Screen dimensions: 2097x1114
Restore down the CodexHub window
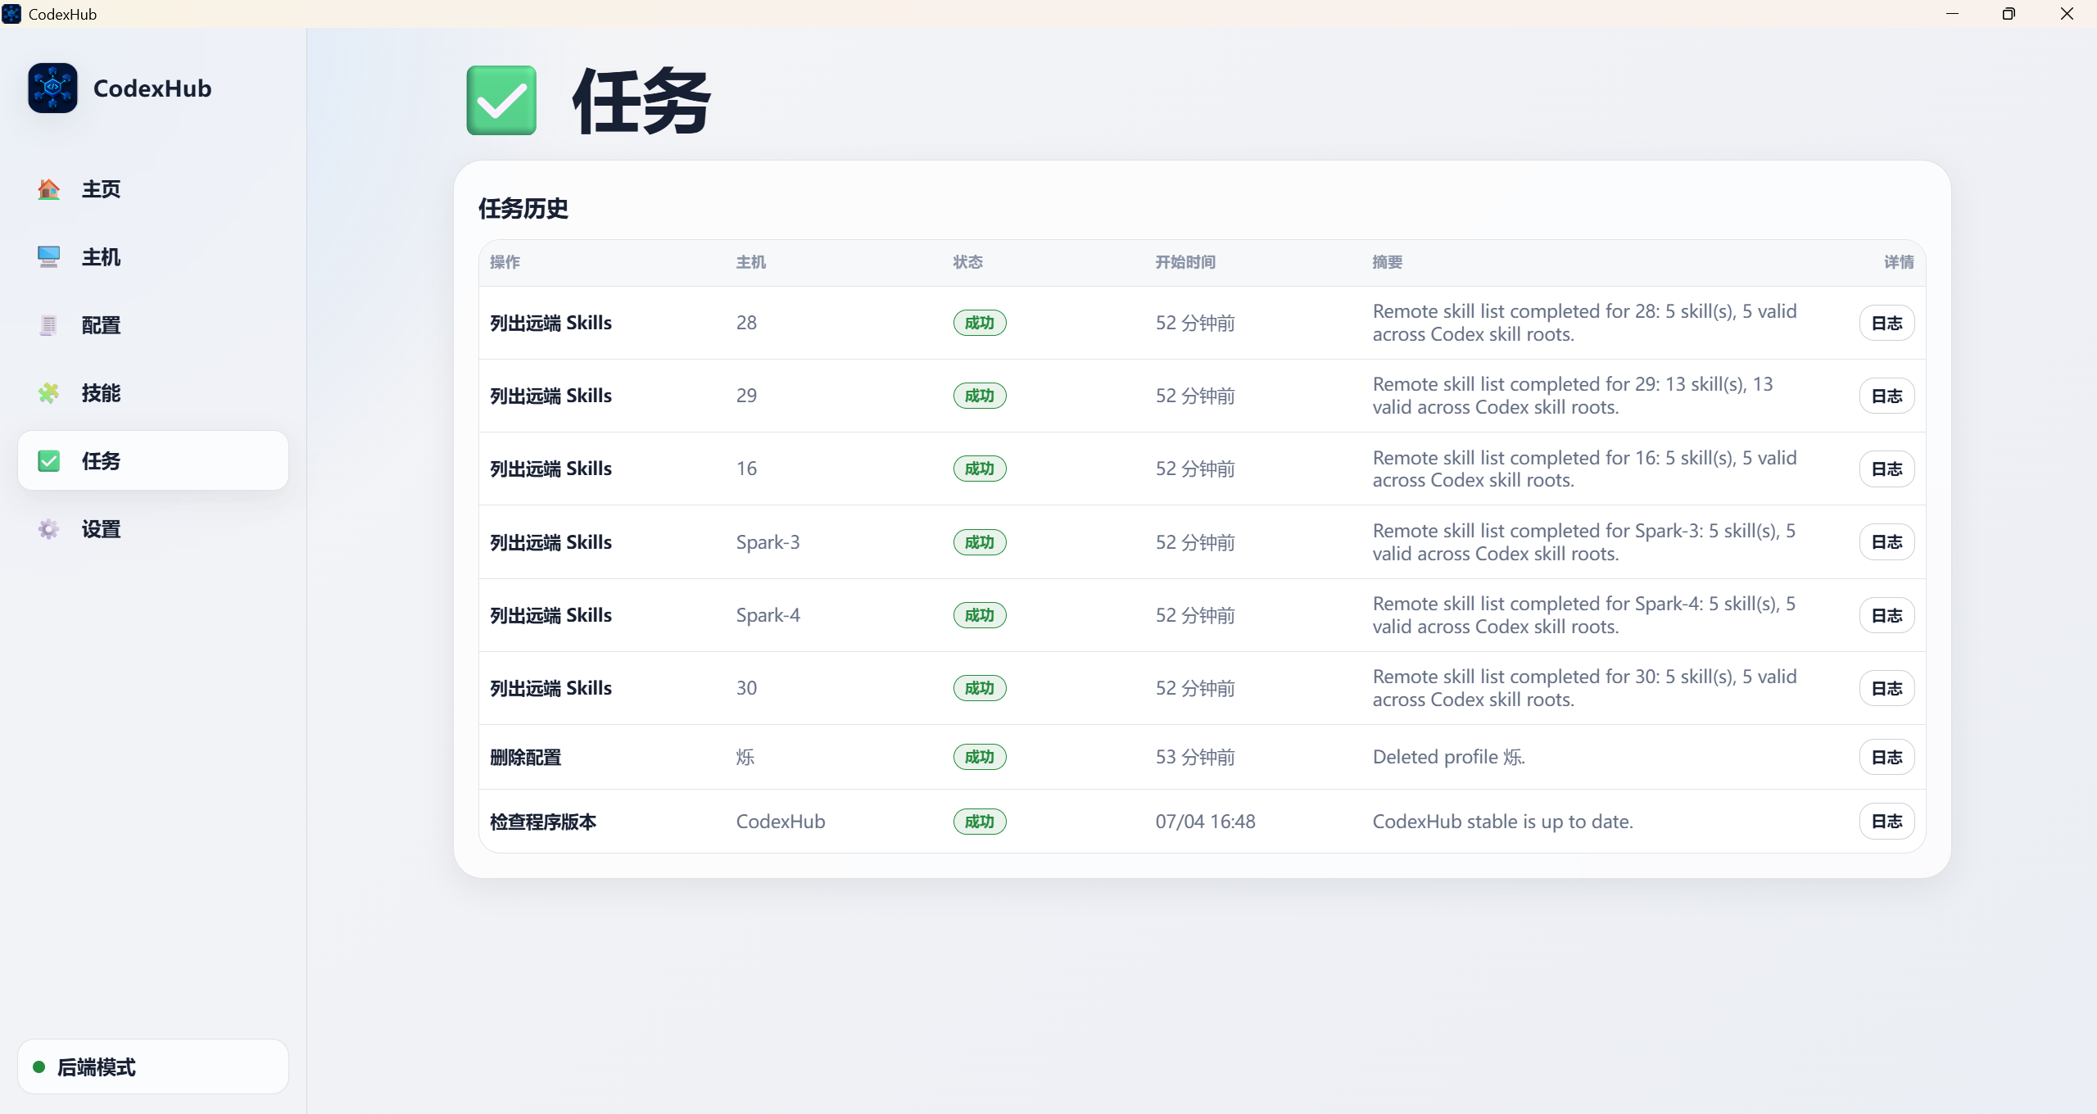coord(2009,14)
